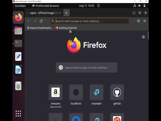This screenshot has width=161, height=121.
Task: Click the search box under the Firefox logo
Action: pyautogui.click(x=87, y=68)
